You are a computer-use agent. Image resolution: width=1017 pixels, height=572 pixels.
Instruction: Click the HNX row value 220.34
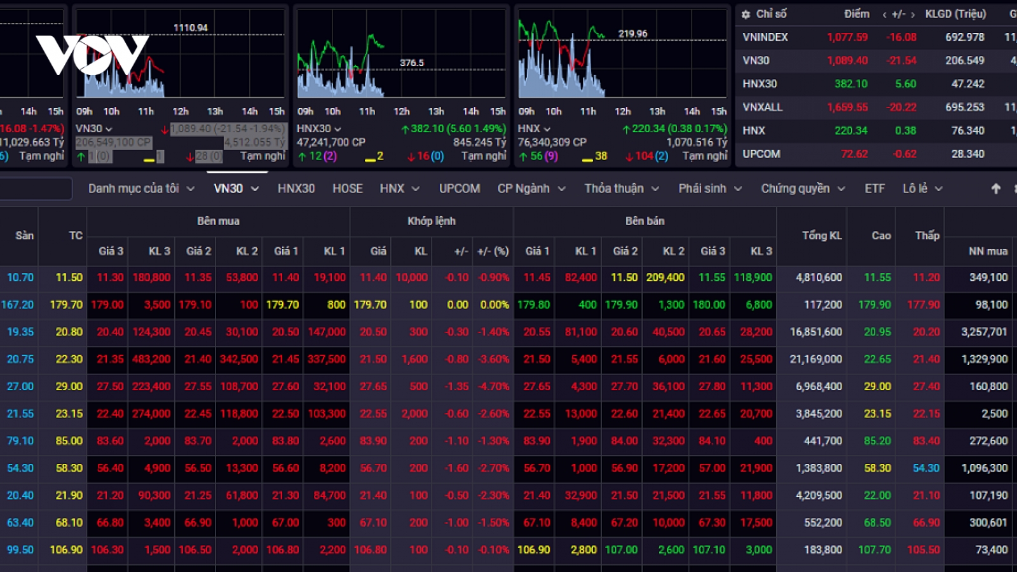click(x=851, y=130)
